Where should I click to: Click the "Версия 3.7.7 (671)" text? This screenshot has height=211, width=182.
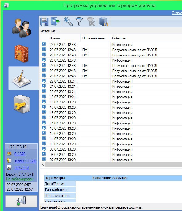[x=20, y=174]
